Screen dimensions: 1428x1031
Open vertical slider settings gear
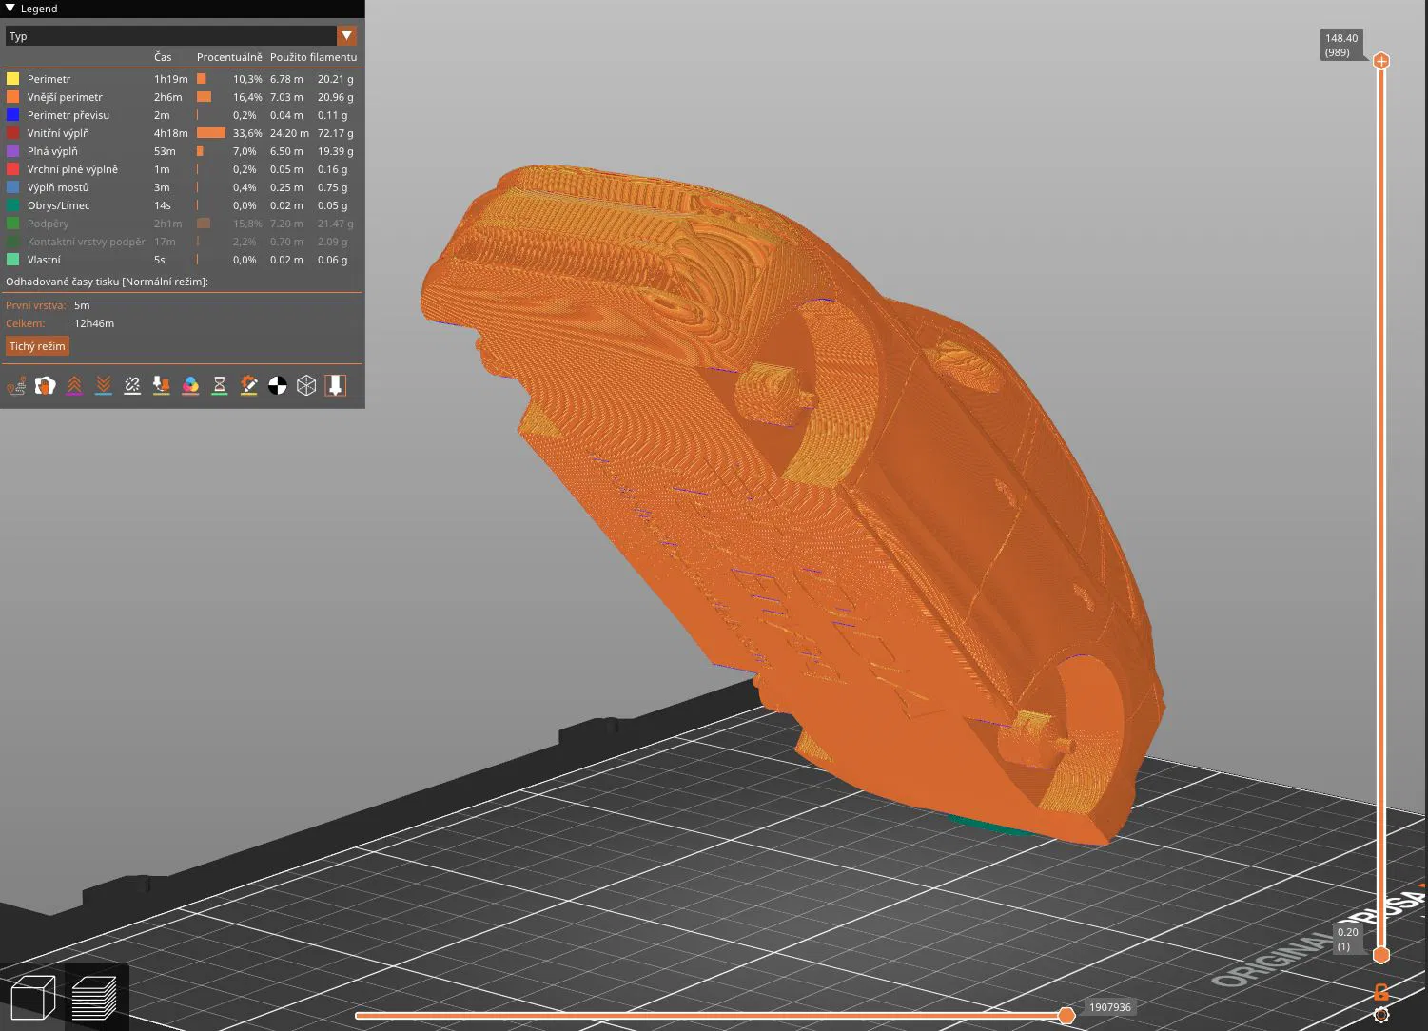pyautogui.click(x=1381, y=1015)
